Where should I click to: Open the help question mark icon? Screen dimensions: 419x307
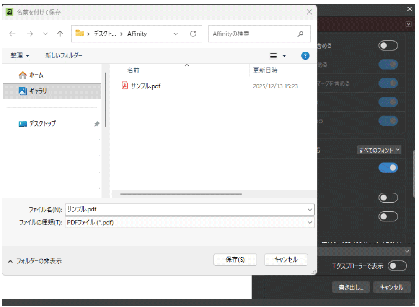pyautogui.click(x=305, y=56)
